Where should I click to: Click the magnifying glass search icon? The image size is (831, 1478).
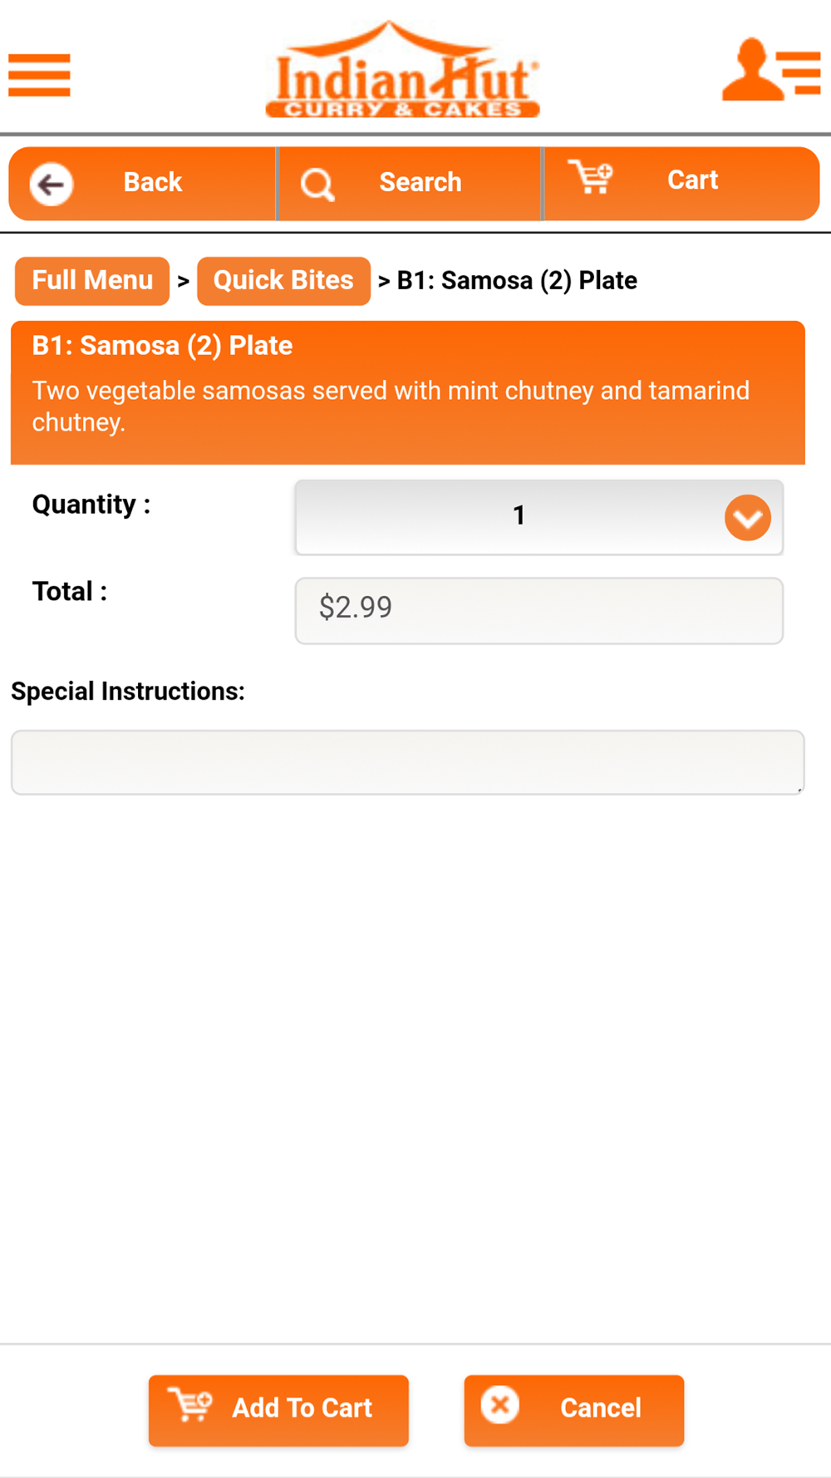pos(317,184)
